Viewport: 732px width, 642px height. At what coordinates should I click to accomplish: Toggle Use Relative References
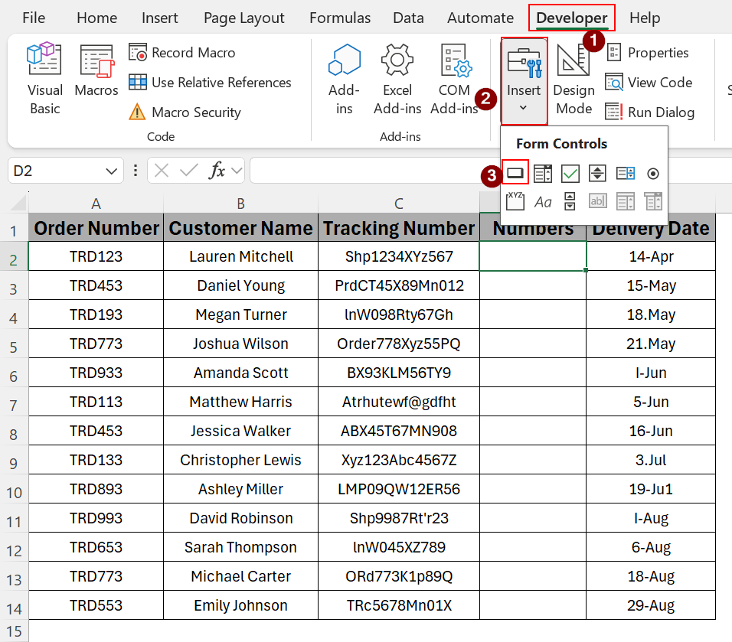pyautogui.click(x=211, y=83)
